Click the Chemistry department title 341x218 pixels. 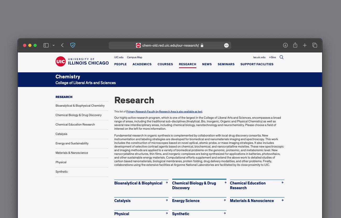tap(68, 77)
